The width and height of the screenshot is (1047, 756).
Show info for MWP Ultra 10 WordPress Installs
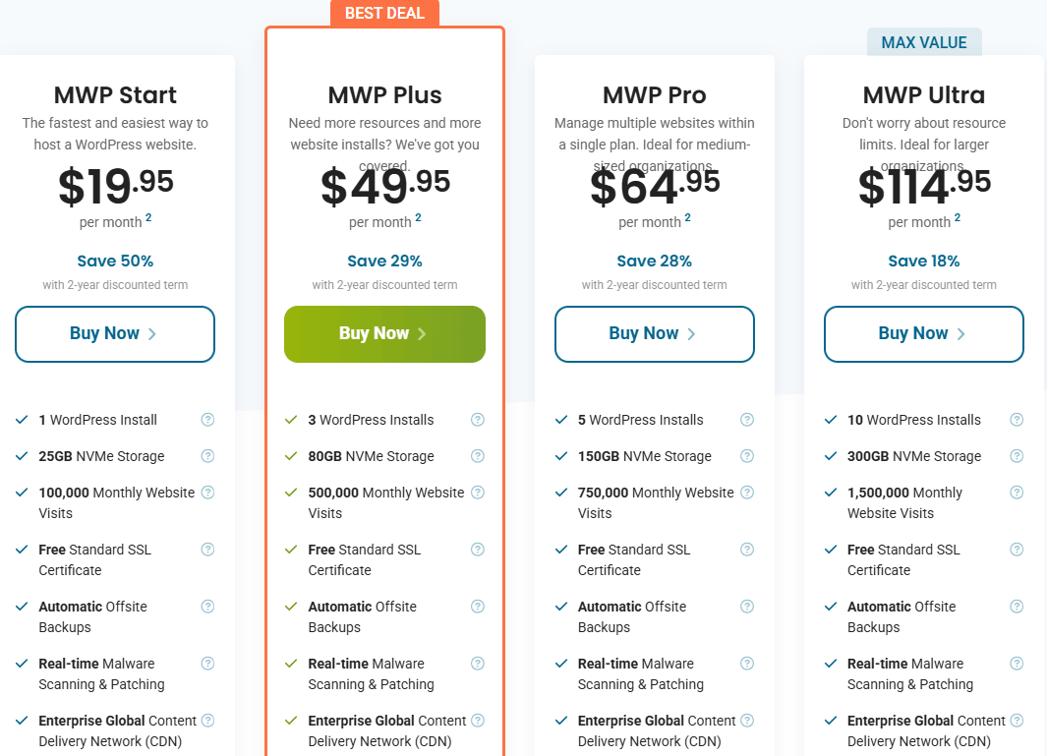[x=1017, y=420]
